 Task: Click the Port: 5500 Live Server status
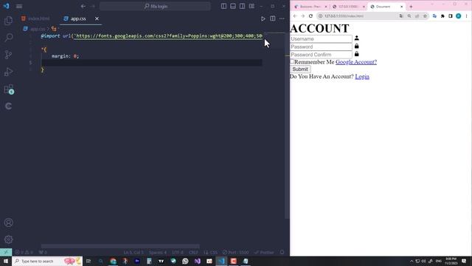click(x=236, y=253)
